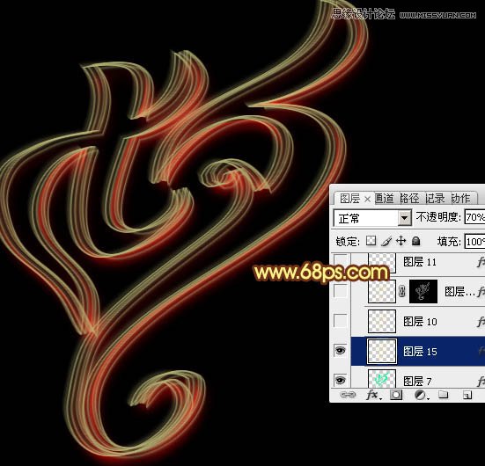Click 填充 label

(x=449, y=241)
